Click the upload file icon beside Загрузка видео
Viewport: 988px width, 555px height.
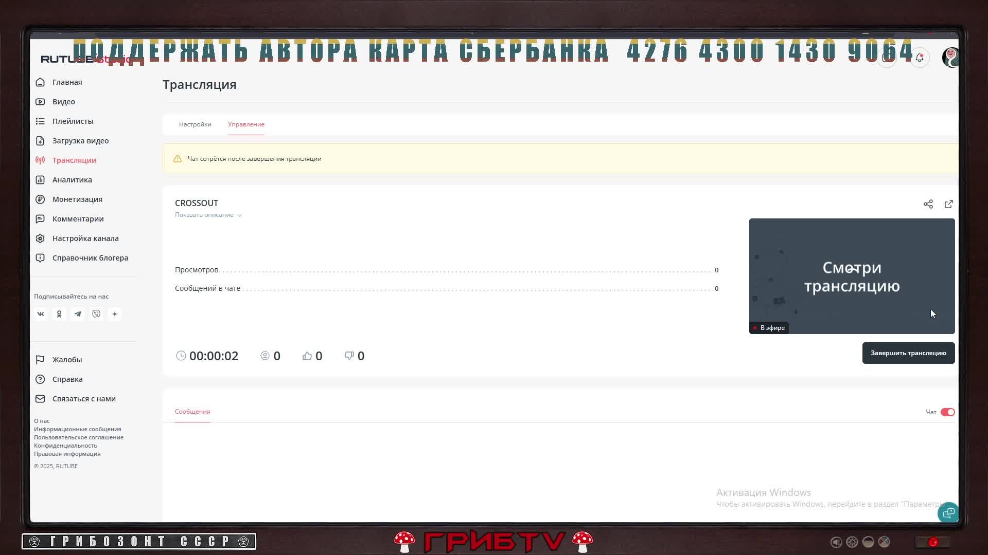coord(40,141)
